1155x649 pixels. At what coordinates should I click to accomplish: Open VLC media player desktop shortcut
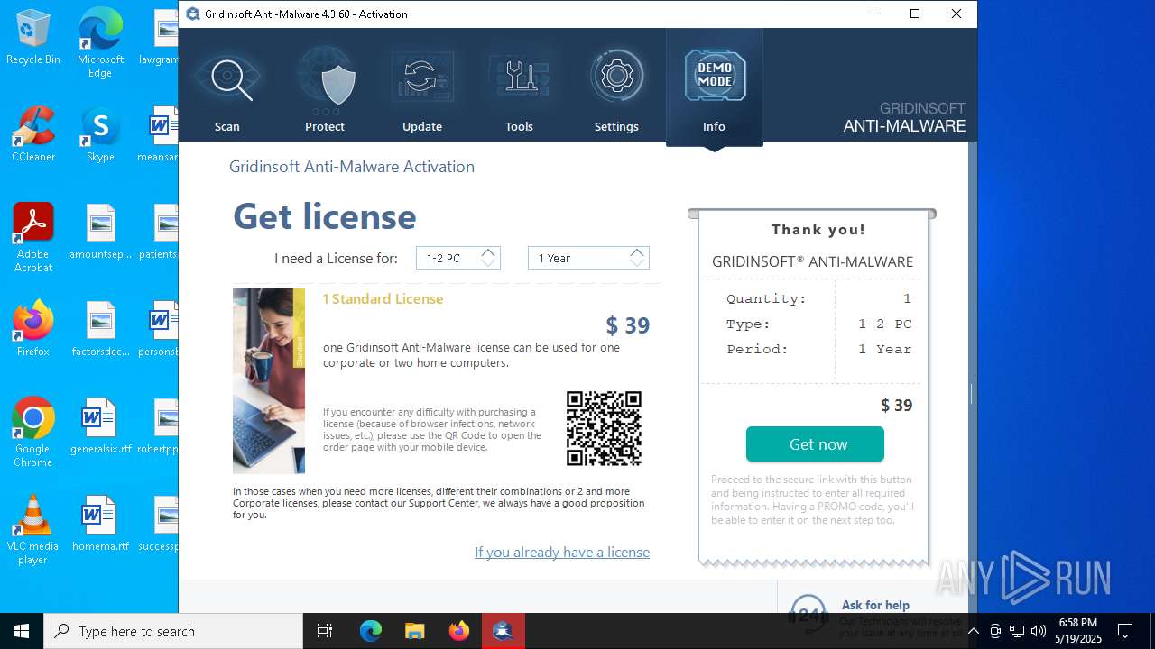point(33,530)
